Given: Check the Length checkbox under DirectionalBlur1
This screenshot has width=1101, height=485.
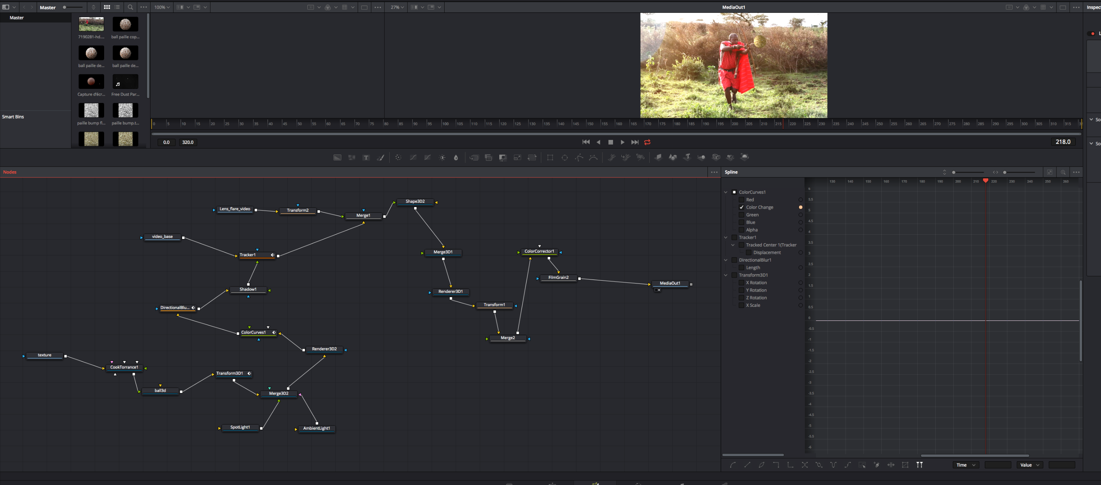Looking at the screenshot, I should [x=741, y=267].
